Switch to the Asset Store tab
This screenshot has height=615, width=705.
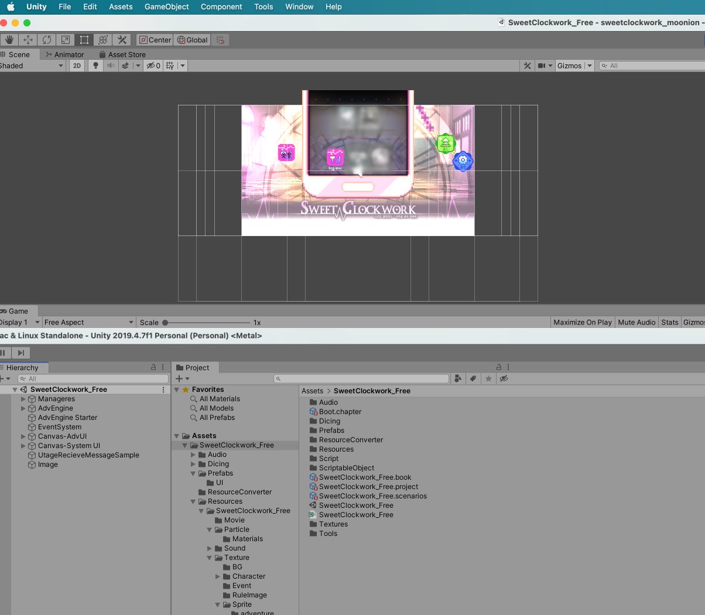[x=122, y=55]
